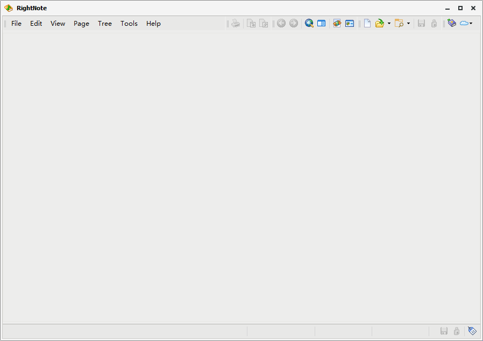
Task: Click the open notebook folder icon
Action: (x=380, y=23)
